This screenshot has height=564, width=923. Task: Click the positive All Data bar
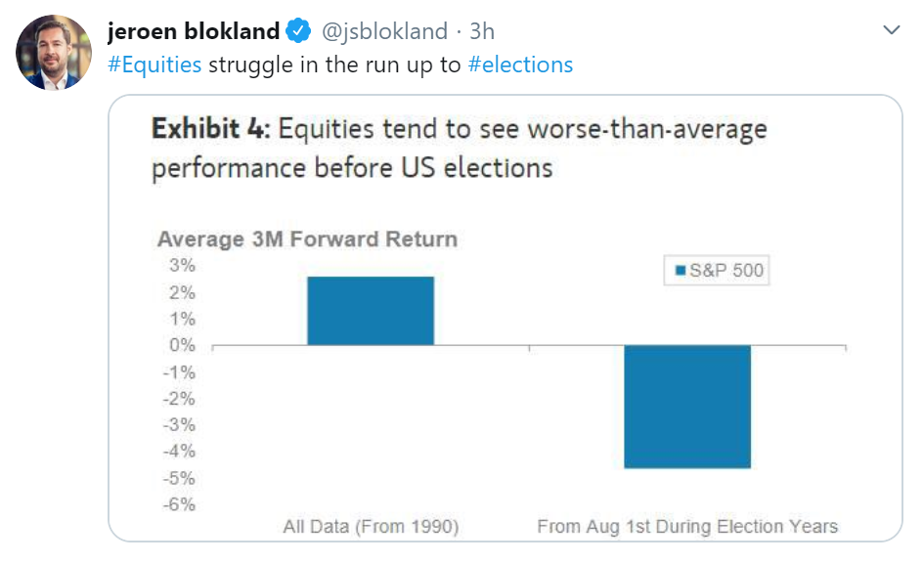(x=371, y=311)
